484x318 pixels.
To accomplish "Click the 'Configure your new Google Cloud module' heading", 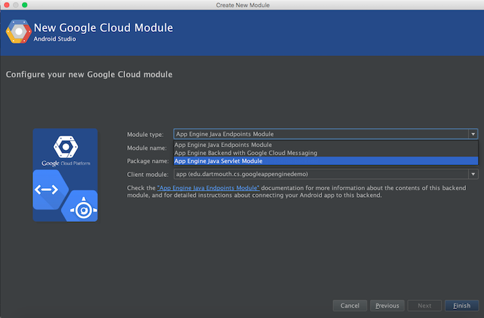I will tap(89, 75).
